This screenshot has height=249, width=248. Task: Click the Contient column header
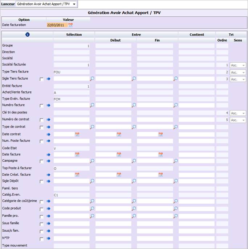click(x=197, y=35)
